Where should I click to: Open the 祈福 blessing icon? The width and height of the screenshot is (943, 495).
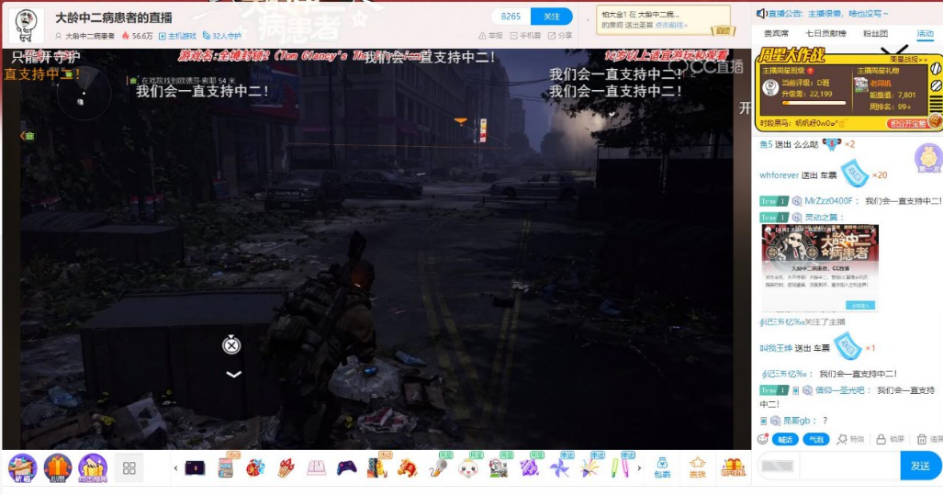pyautogui.click(x=22, y=468)
